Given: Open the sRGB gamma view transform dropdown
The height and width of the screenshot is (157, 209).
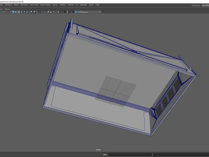Looking at the screenshot, I should click(x=90, y=12).
